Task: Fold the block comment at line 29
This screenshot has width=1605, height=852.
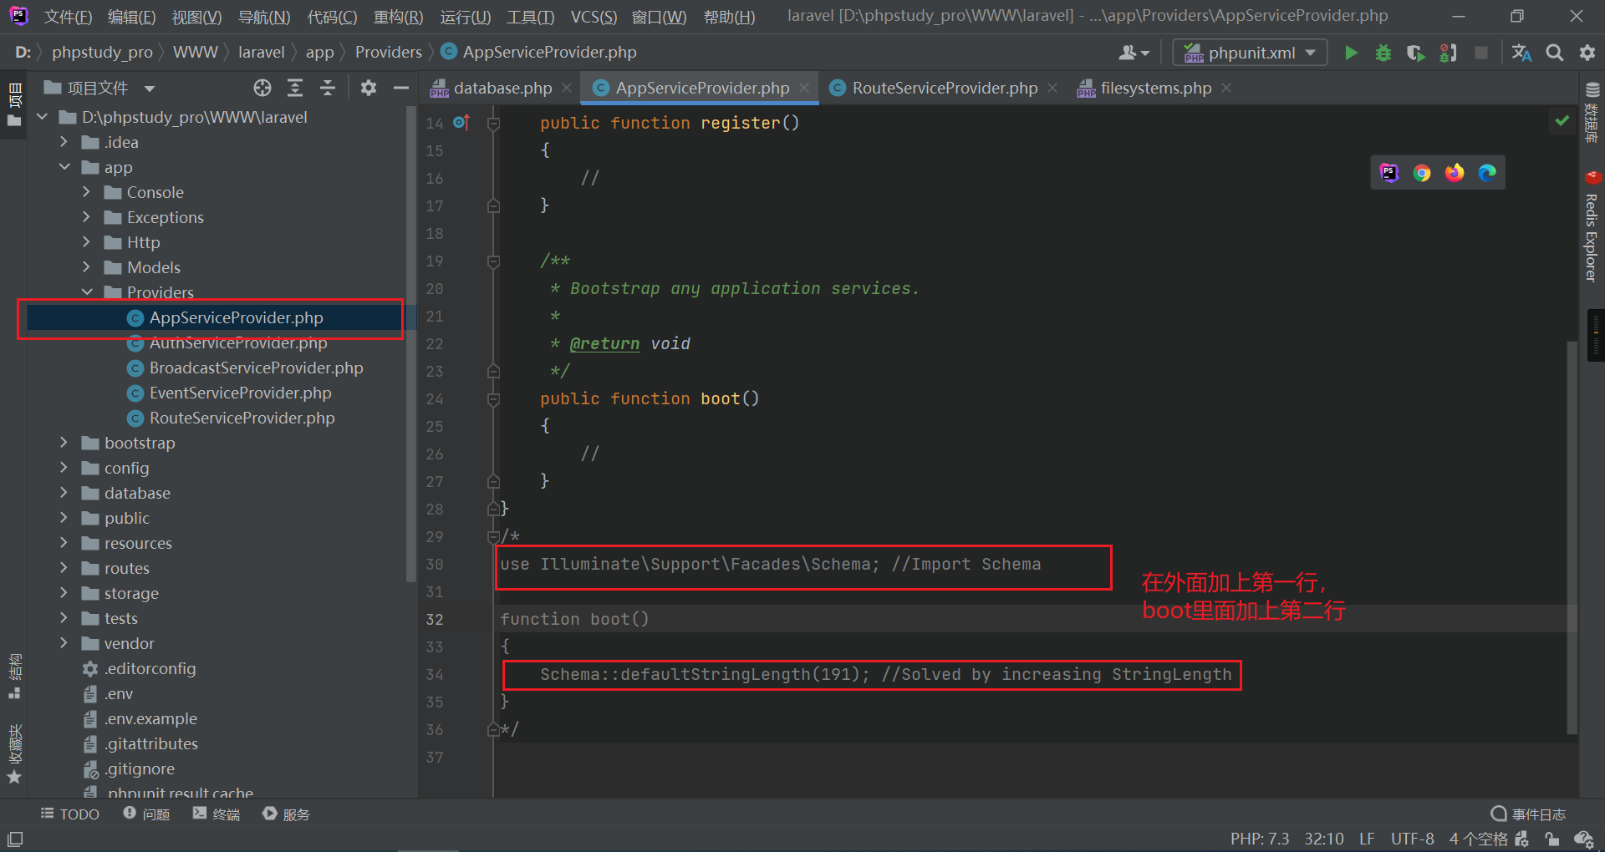Action: pos(494,537)
